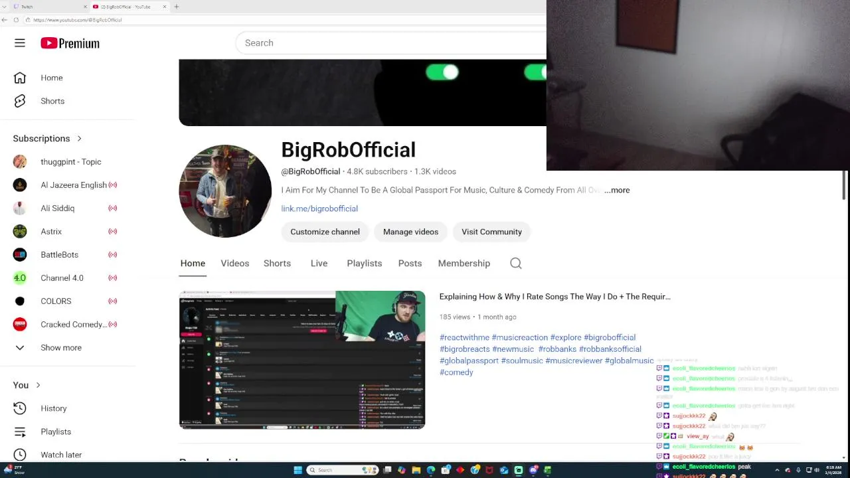Click the taskbar volume icon
Viewport: 850px width, 478px height.
pyautogui.click(x=817, y=470)
